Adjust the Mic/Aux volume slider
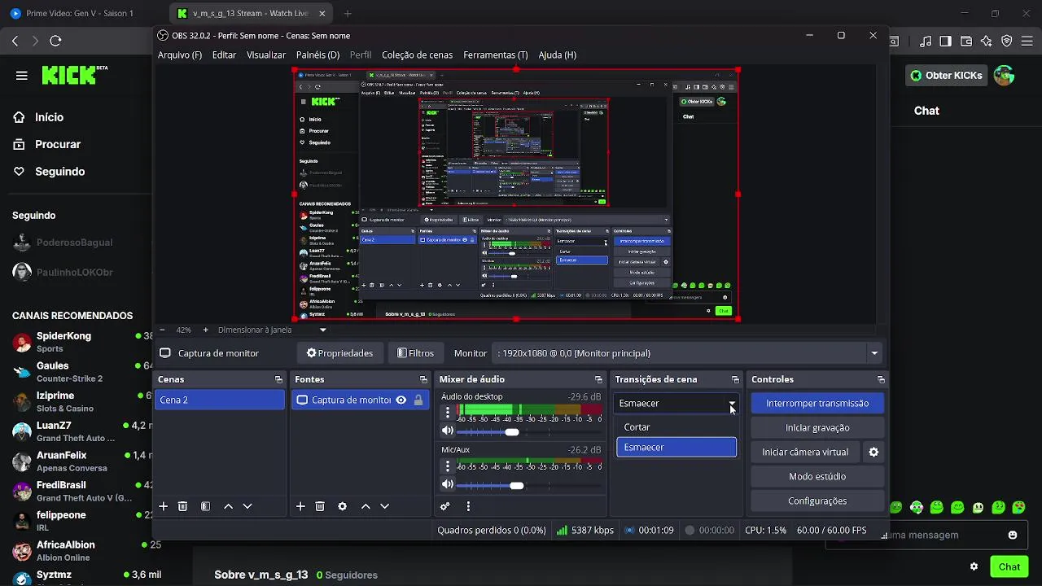This screenshot has height=586, width=1042. click(528, 485)
